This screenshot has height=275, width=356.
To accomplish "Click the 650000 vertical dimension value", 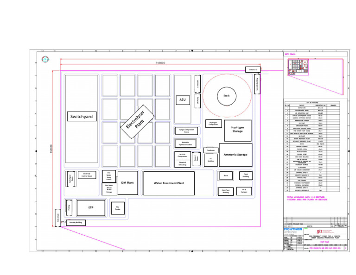I will [51, 149].
